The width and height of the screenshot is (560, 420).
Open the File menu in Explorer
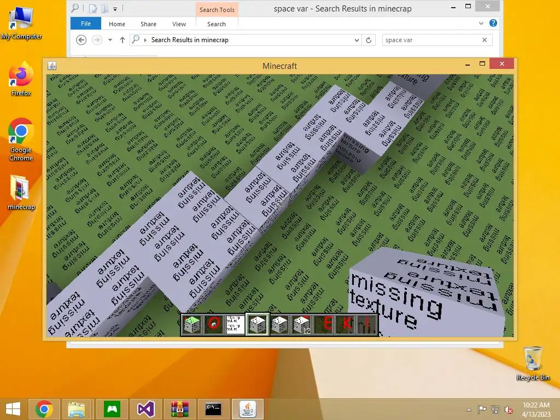pyautogui.click(x=86, y=24)
